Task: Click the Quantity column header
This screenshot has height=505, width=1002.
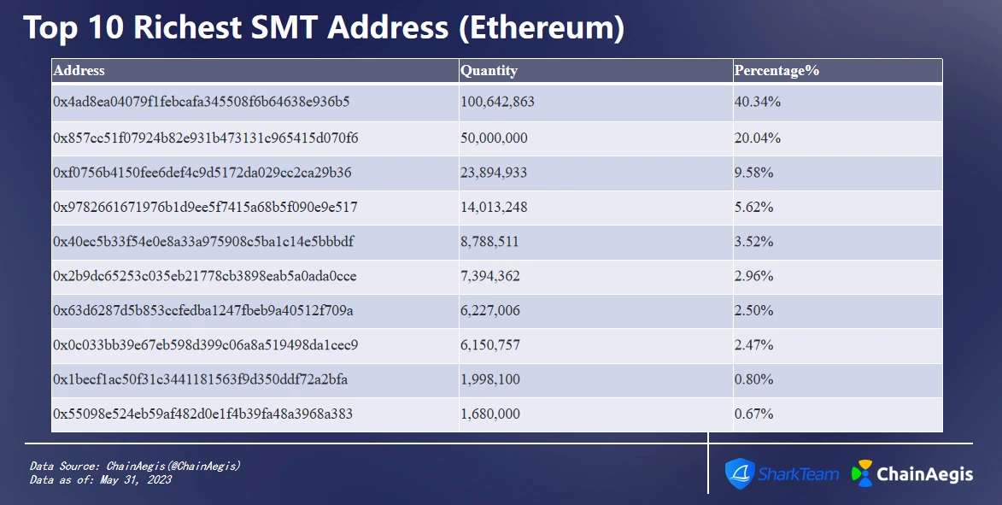Action: coord(489,71)
